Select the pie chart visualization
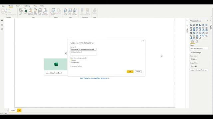This screenshot has width=213, height=119. click(x=200, y=30)
